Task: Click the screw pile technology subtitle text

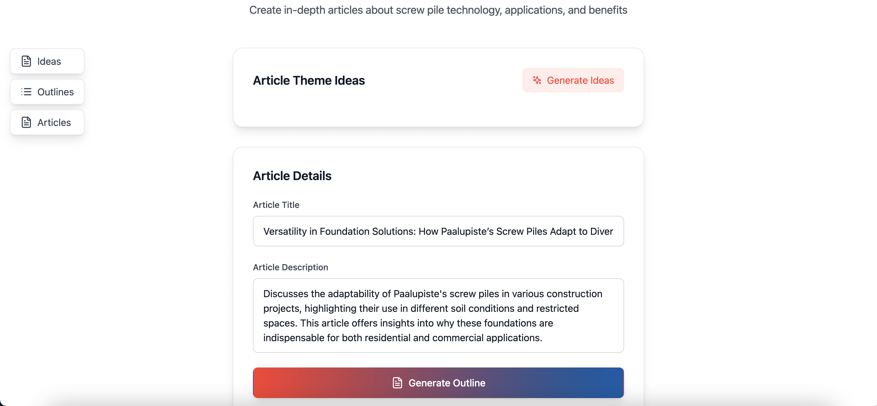Action: tap(438, 10)
